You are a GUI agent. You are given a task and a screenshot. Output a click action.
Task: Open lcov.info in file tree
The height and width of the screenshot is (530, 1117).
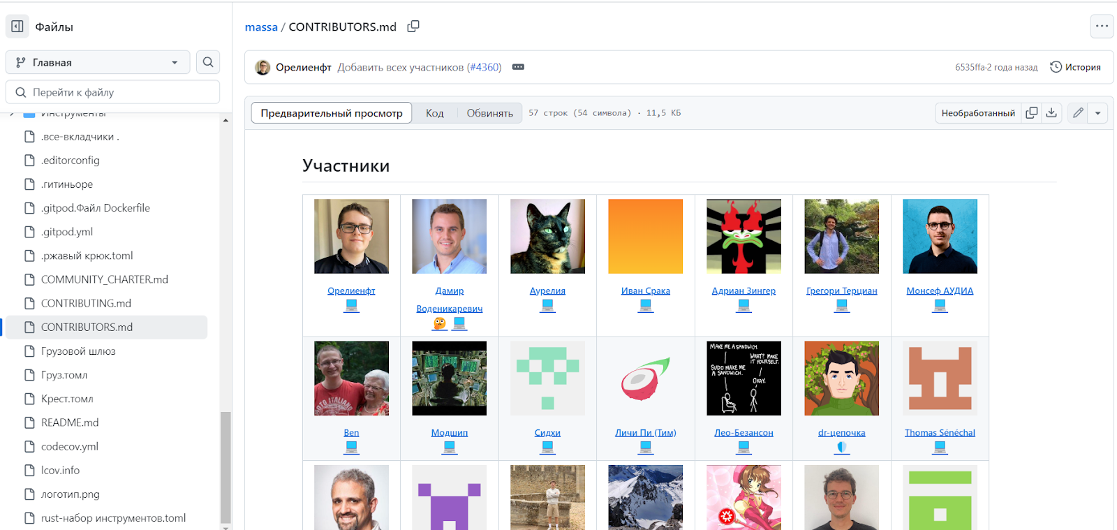point(60,470)
